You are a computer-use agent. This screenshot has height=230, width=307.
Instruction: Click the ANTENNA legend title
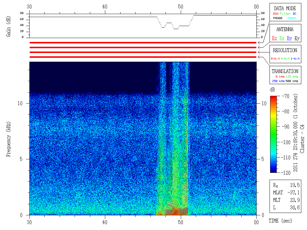(285, 29)
